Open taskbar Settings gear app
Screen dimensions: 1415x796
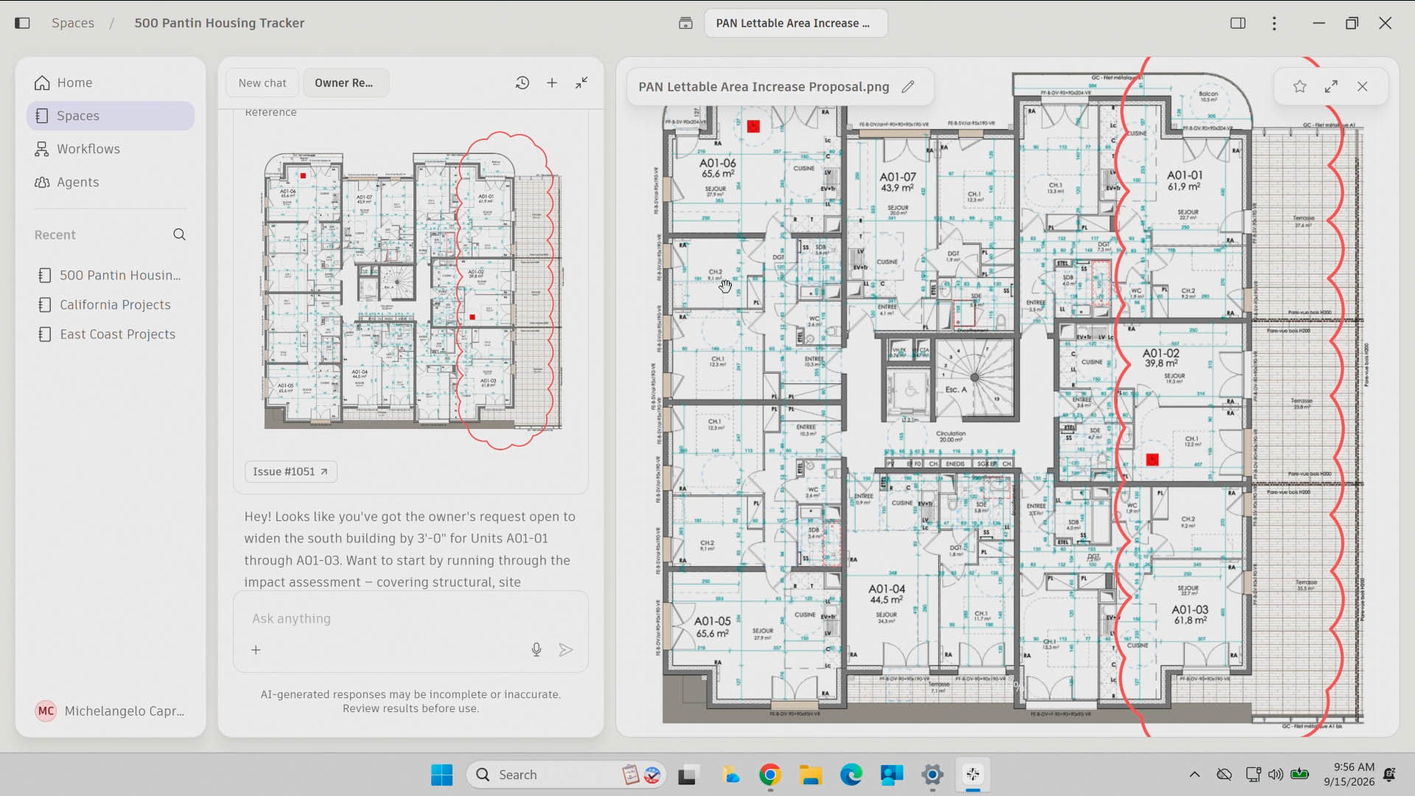click(x=932, y=775)
